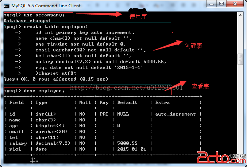Click the 'create table employee(' line
This screenshot has height=167, width=247.
click(46, 27)
